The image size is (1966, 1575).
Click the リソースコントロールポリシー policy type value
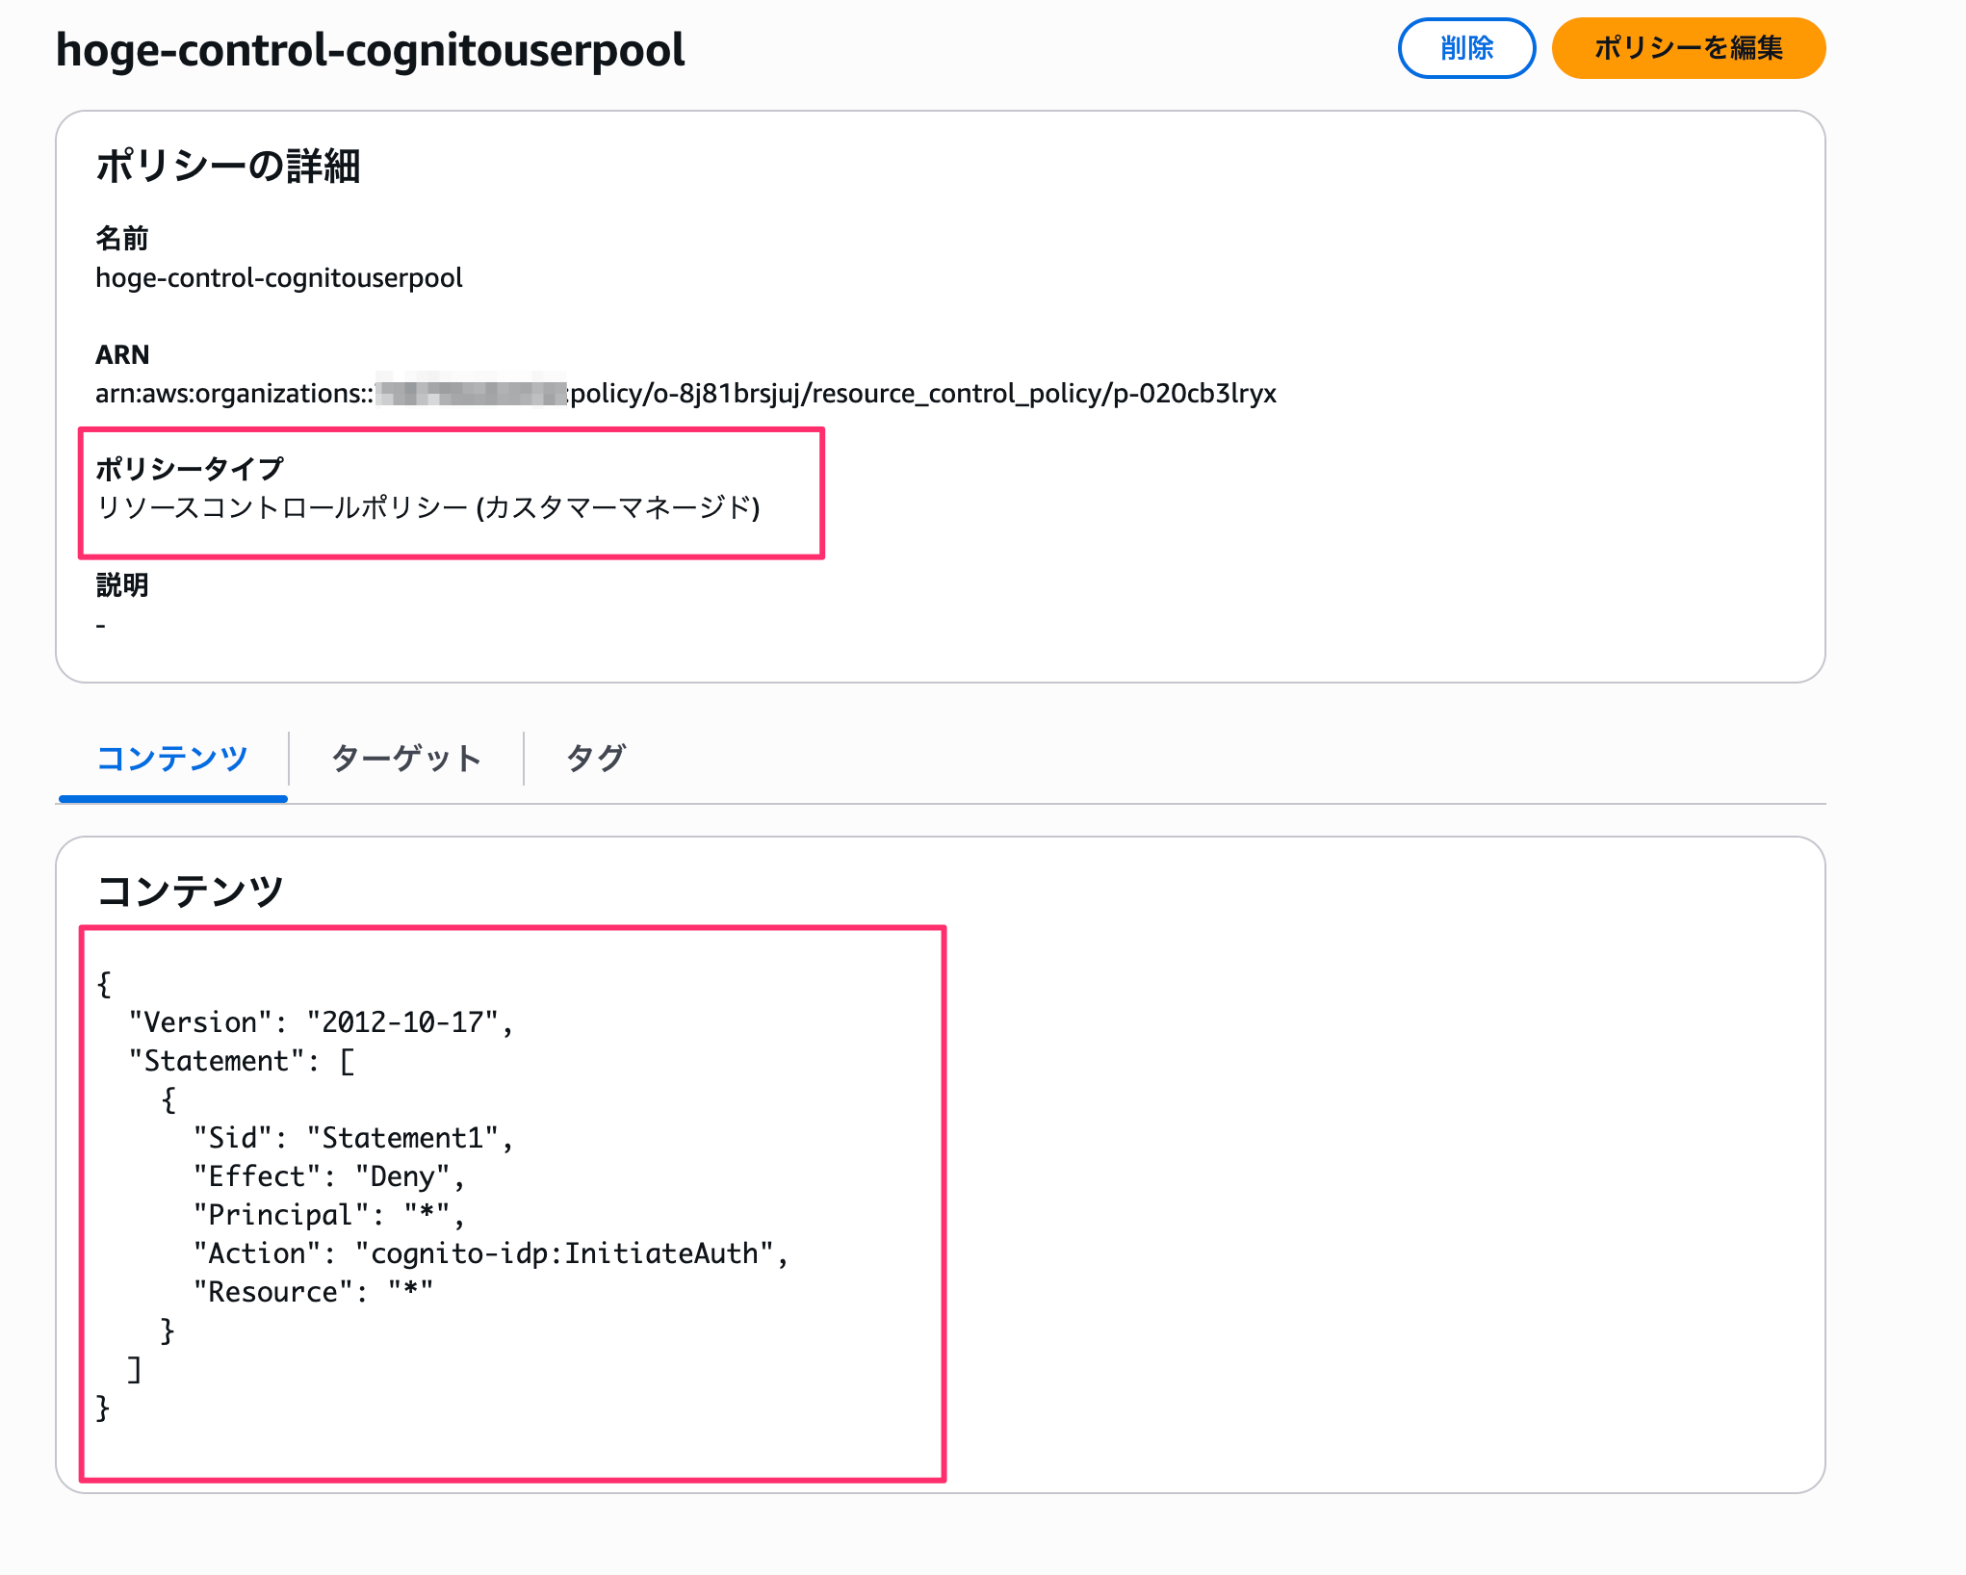click(427, 507)
